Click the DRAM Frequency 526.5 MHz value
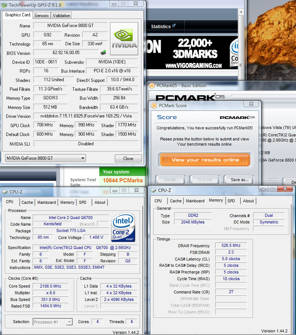296x335 pixels. [x=231, y=245]
